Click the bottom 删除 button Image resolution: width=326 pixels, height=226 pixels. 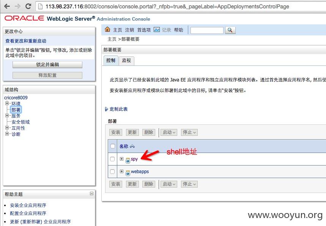(149, 184)
